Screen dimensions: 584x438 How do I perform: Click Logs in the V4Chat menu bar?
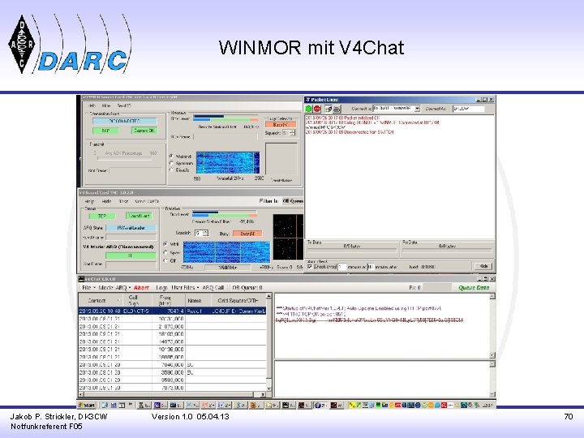[x=161, y=287]
